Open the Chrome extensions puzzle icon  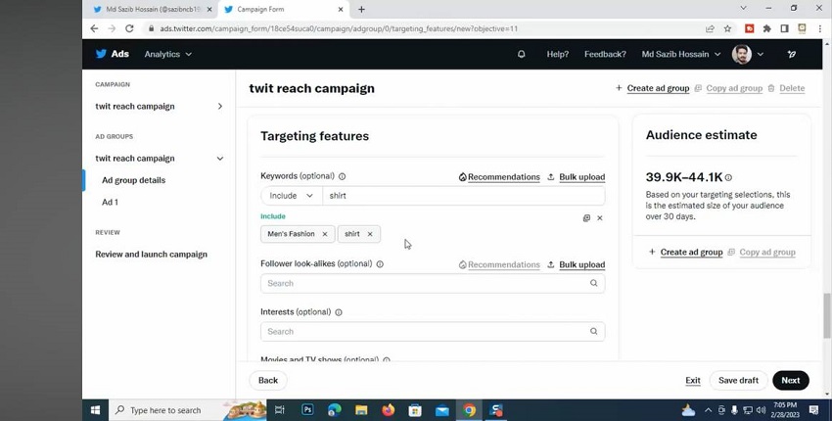(766, 28)
